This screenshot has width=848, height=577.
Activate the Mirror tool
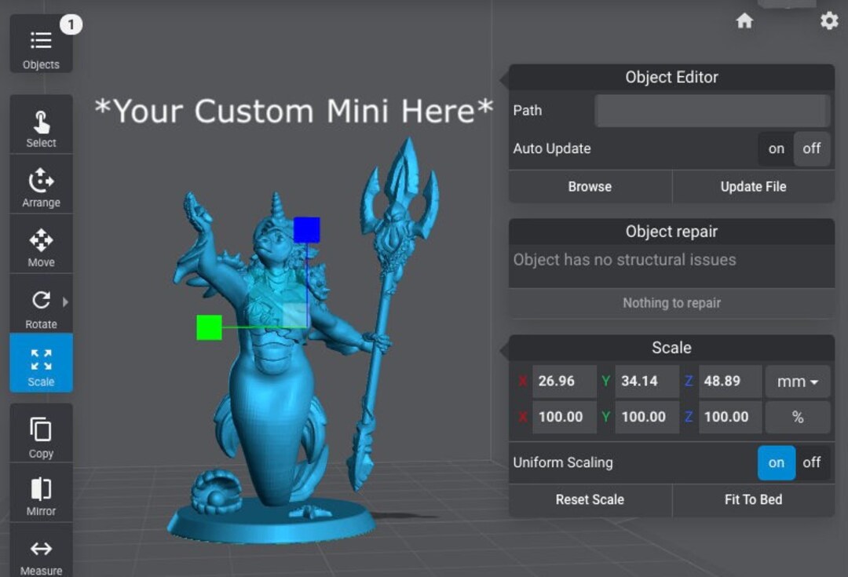coord(41,493)
